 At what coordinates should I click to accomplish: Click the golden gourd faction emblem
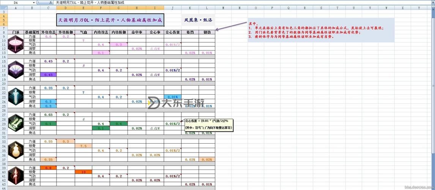15,150
